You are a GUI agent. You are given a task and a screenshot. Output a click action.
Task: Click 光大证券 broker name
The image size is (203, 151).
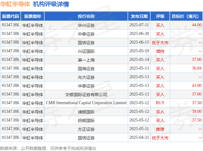[x=86, y=77]
